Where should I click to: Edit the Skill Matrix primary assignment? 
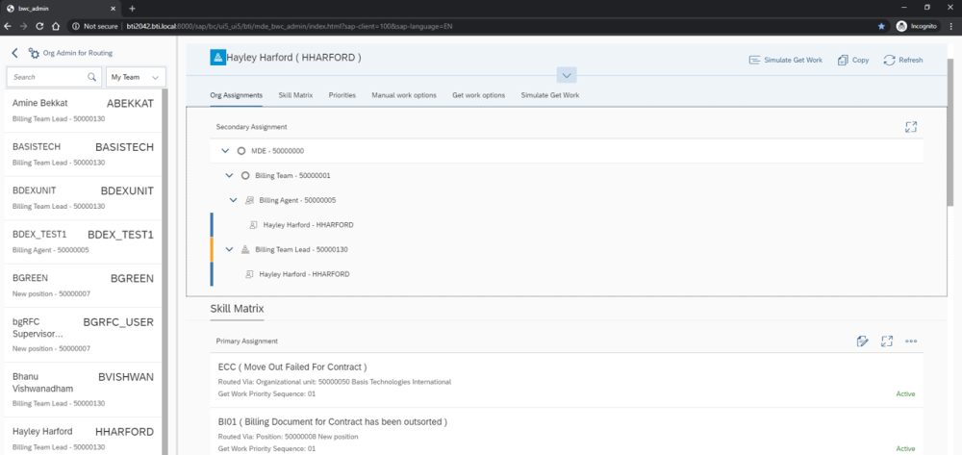point(863,341)
